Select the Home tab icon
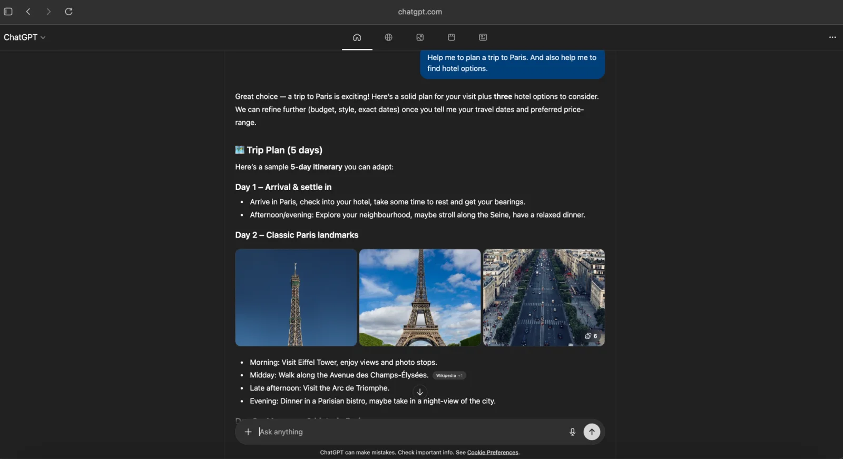 pyautogui.click(x=357, y=37)
